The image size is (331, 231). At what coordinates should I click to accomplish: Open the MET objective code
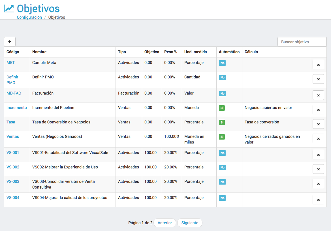pos(10,63)
